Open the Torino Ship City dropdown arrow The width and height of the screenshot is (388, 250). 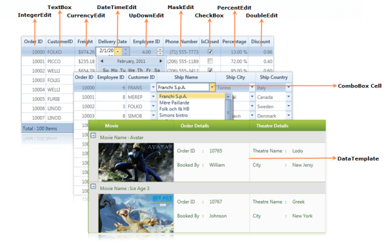[252, 87]
